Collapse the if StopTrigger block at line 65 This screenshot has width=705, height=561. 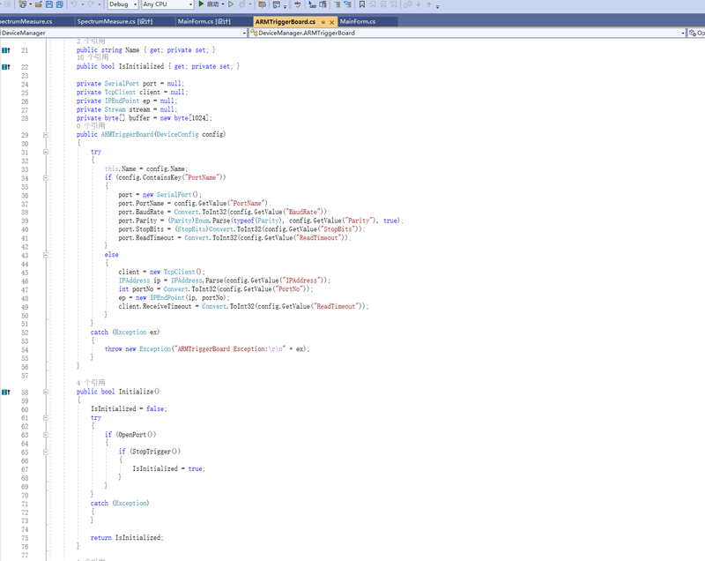(x=46, y=452)
